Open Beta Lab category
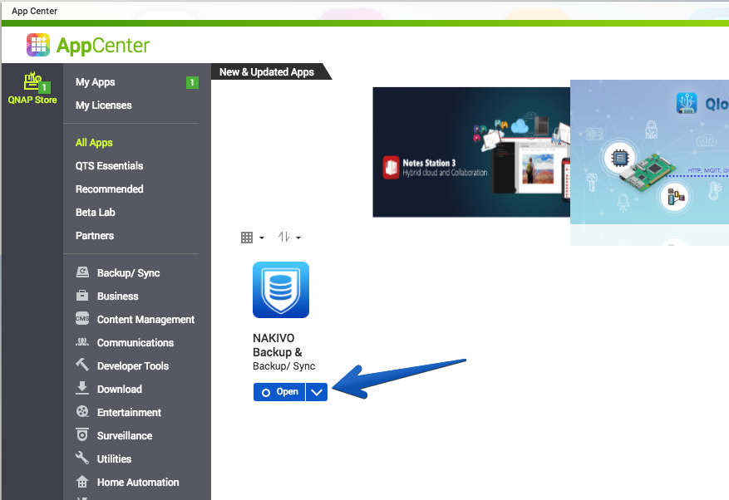729x500 pixels. click(x=96, y=213)
